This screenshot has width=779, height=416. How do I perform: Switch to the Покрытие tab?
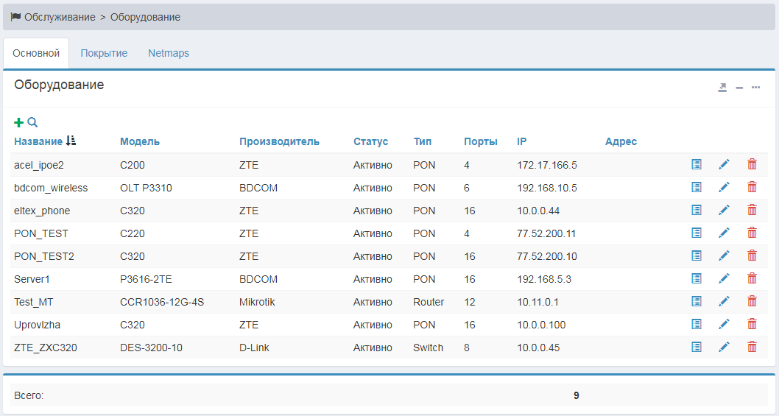(104, 53)
